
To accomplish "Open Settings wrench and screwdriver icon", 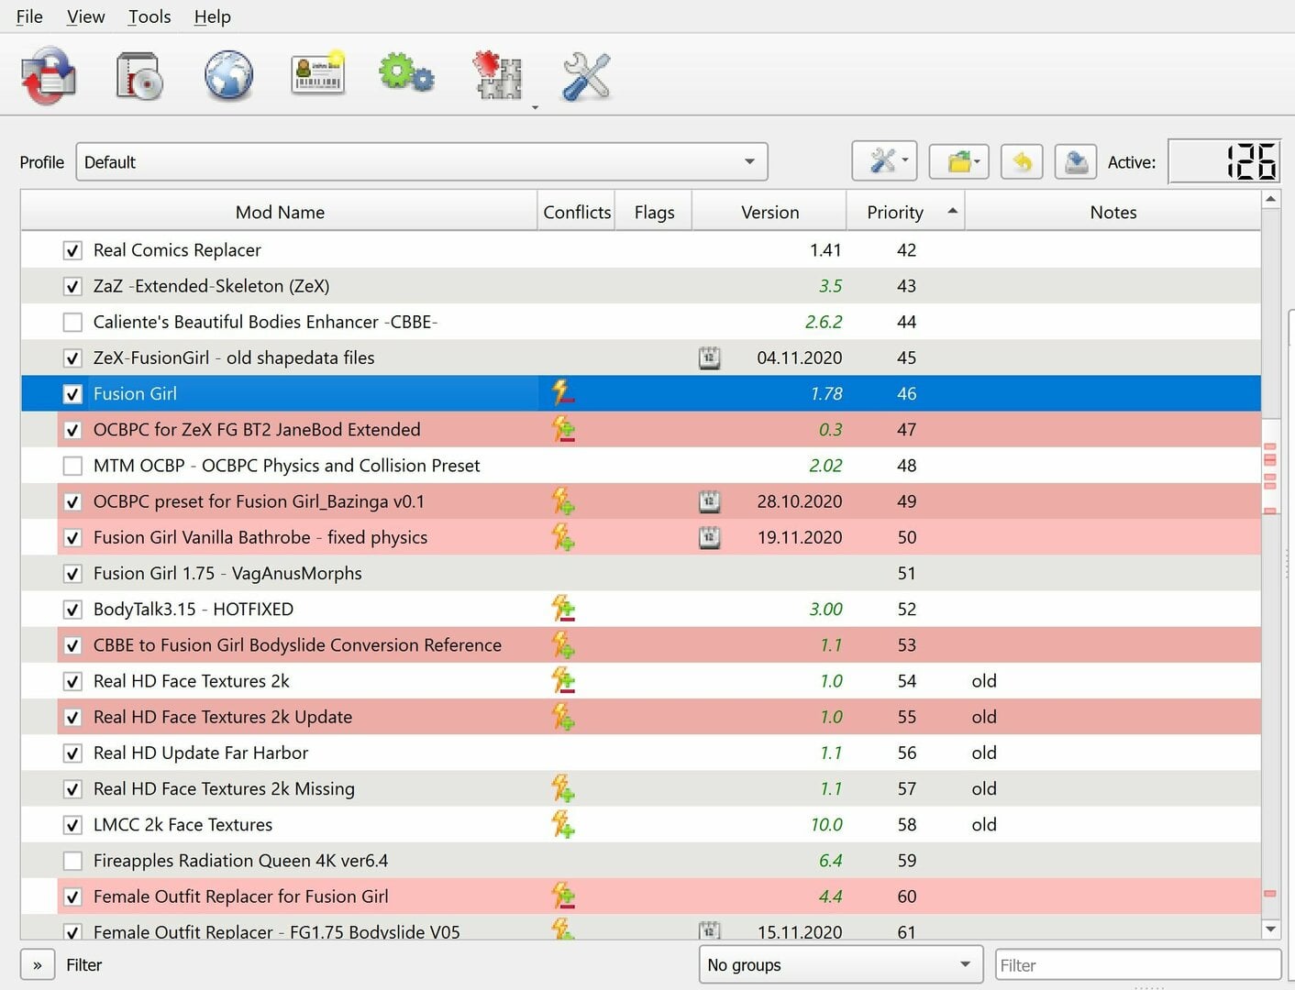I will tap(585, 75).
